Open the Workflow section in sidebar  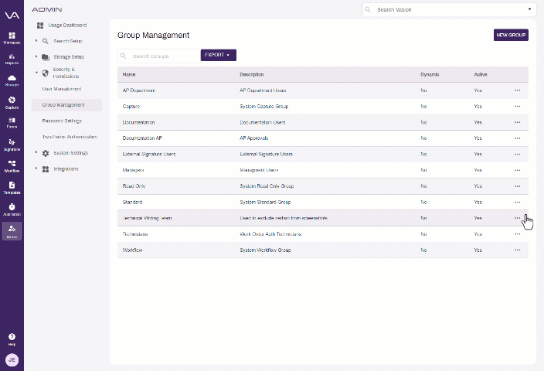12,166
